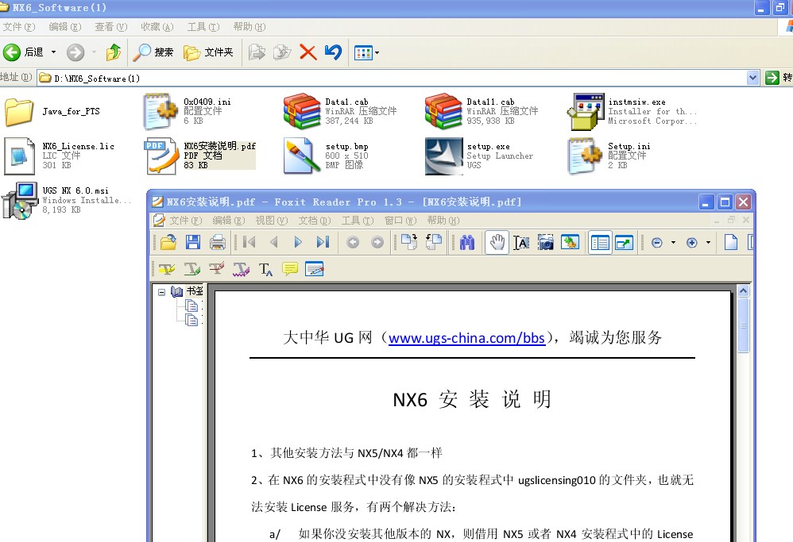
Task: Go to the next page in Foxit
Action: [298, 243]
